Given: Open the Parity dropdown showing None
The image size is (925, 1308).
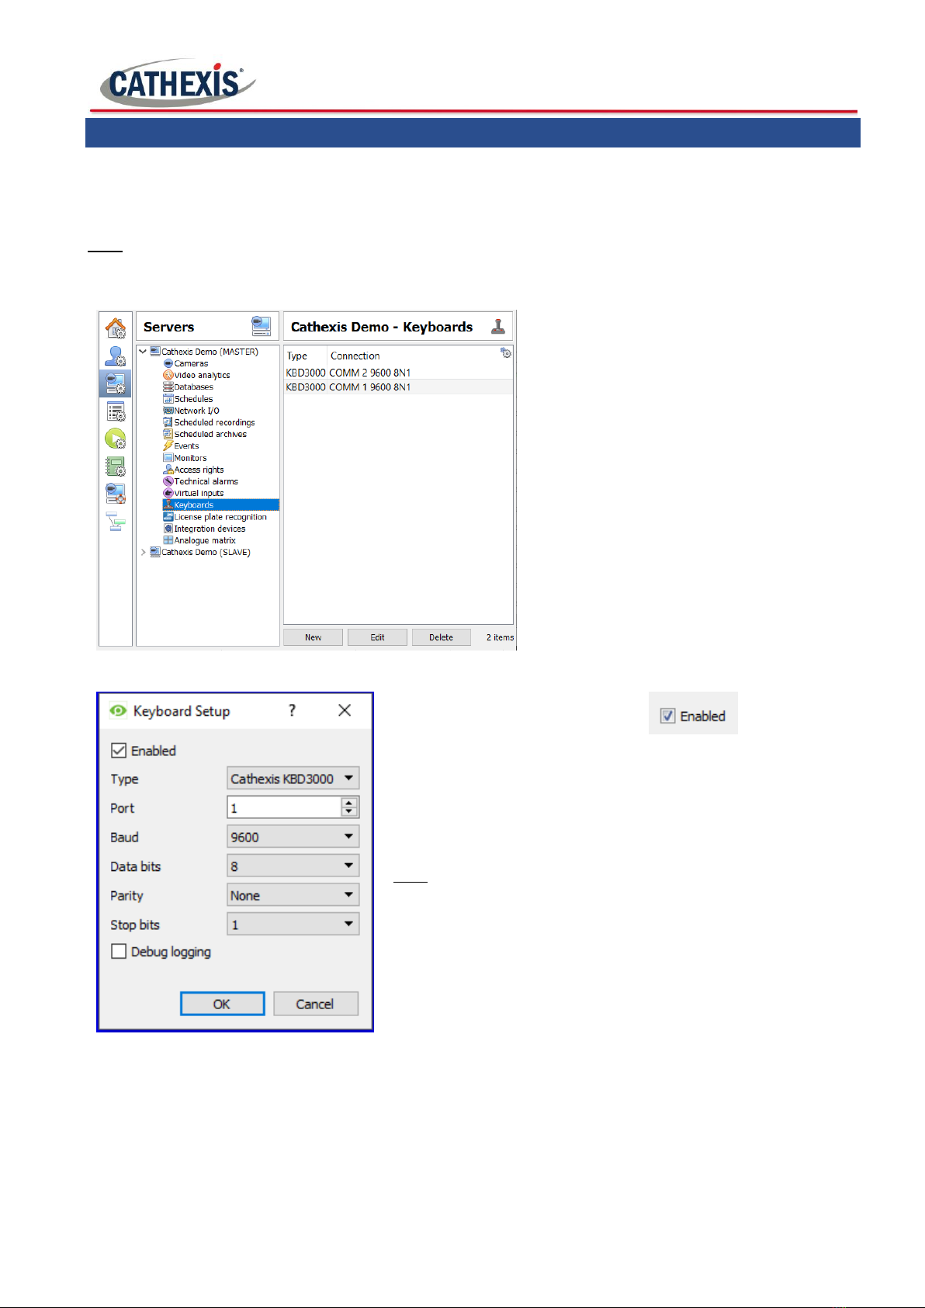Looking at the screenshot, I should [293, 895].
